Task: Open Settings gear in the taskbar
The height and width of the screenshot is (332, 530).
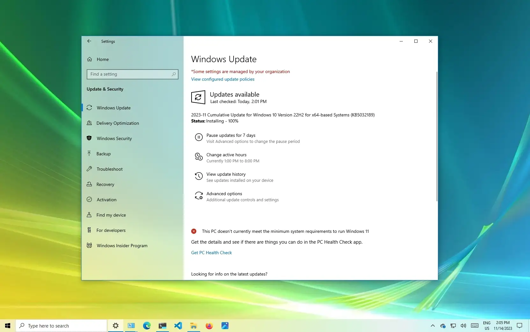Action: 115,326
